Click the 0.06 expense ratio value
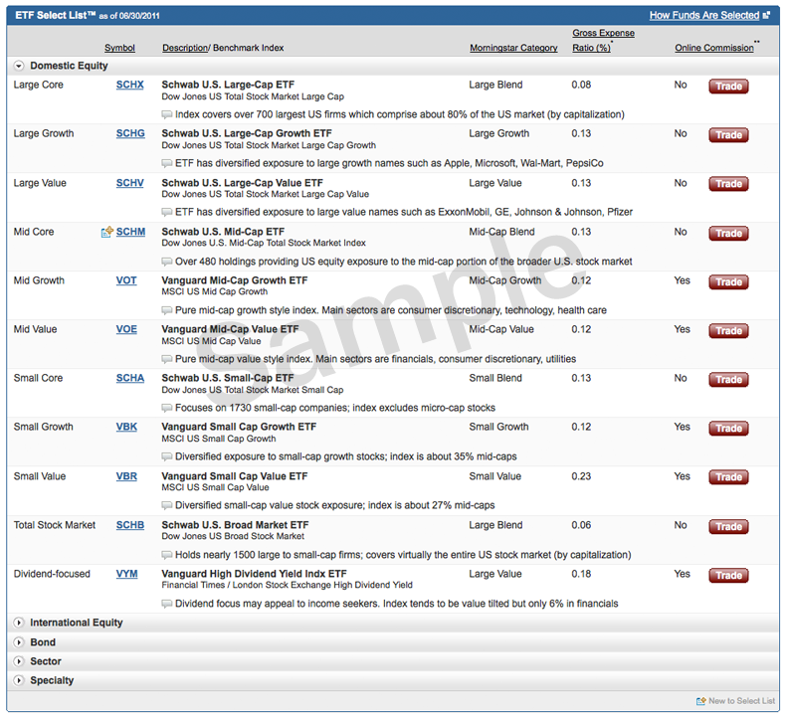The height and width of the screenshot is (719, 786). [x=581, y=525]
